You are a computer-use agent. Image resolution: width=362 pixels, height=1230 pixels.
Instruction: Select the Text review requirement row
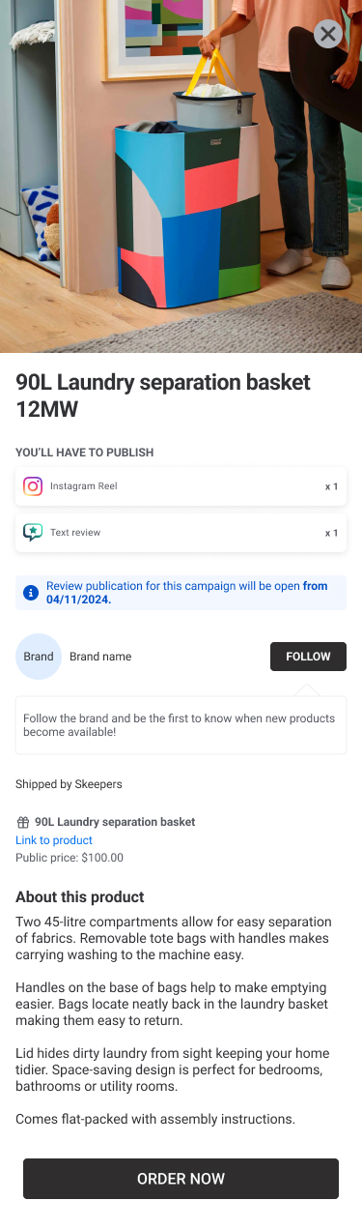[x=181, y=533]
